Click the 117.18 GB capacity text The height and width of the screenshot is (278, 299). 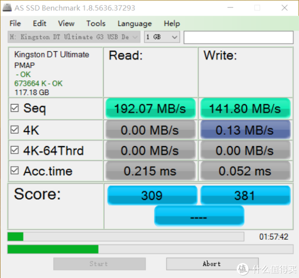click(32, 93)
